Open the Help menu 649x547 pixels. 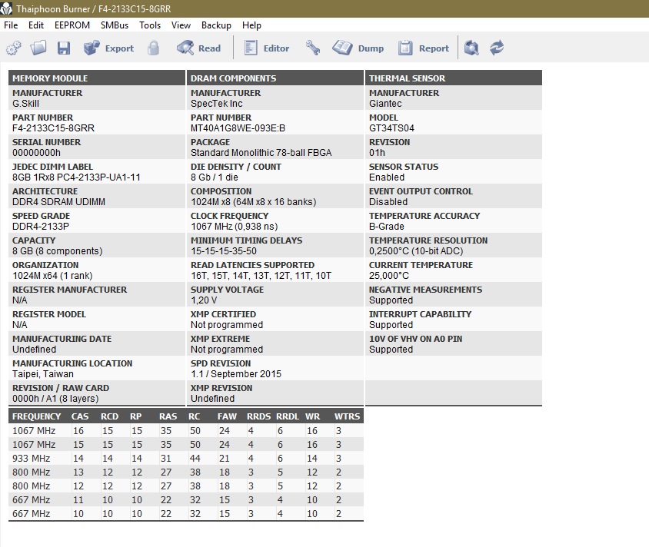251,25
